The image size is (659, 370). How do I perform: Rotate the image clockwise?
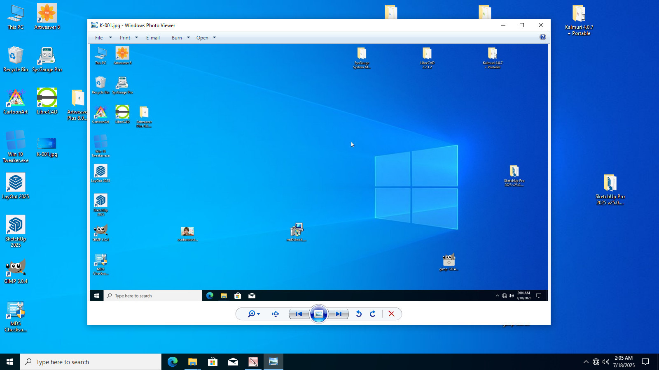pos(373,314)
